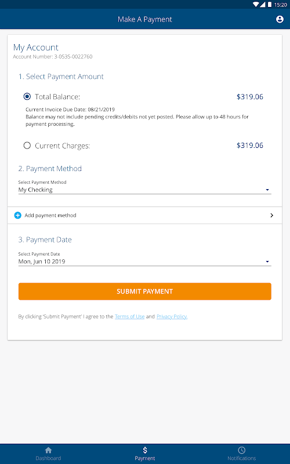290x464 pixels.
Task: Tap the blue plus add icon
Action: coord(18,215)
